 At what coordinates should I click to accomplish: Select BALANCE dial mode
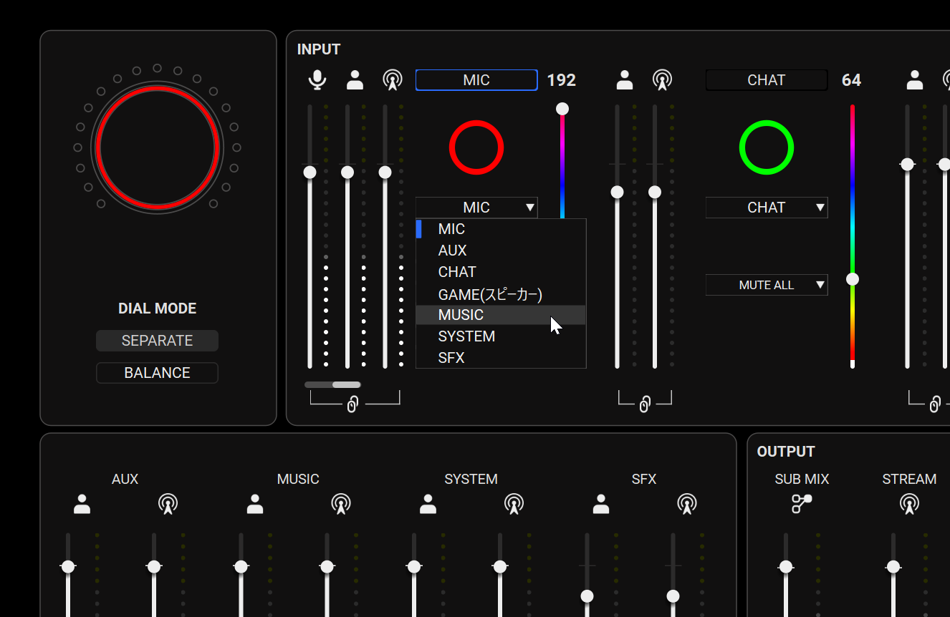click(157, 373)
